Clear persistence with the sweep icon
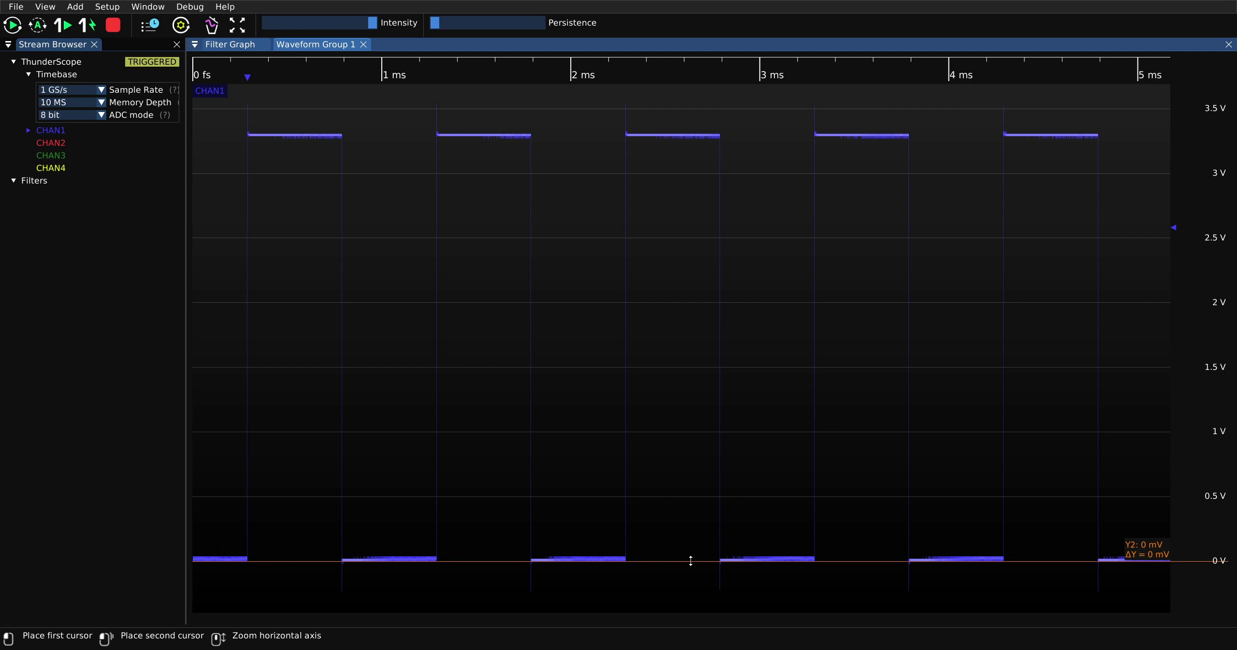The height and width of the screenshot is (650, 1237). click(211, 25)
